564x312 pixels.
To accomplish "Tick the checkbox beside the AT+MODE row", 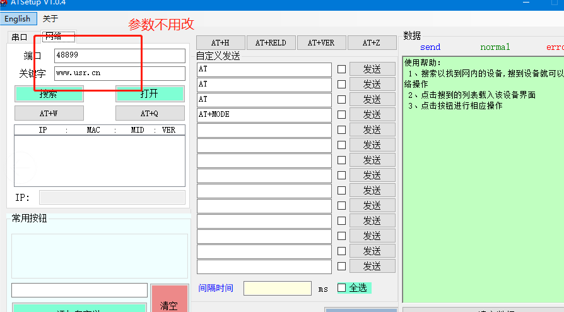I will [x=341, y=115].
